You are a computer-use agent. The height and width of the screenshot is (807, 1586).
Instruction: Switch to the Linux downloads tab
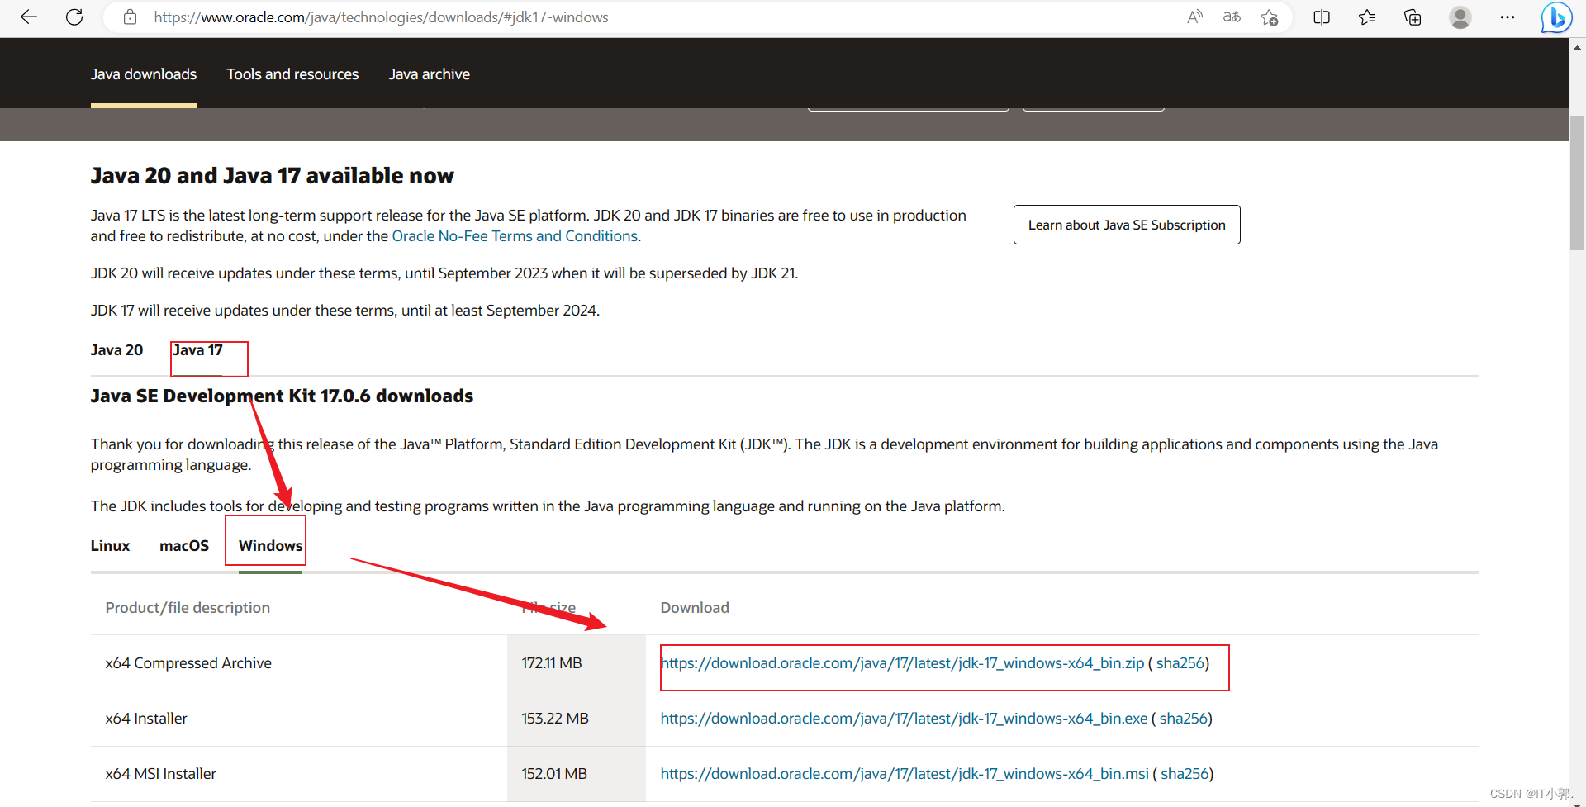pos(110,546)
